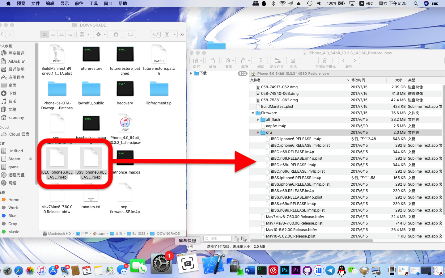
Task: Select the Blue tag in Finder sidebar
Action: coord(12,216)
